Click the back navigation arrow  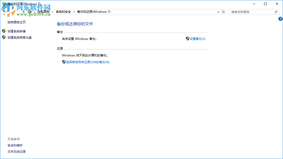pyautogui.click(x=5, y=12)
